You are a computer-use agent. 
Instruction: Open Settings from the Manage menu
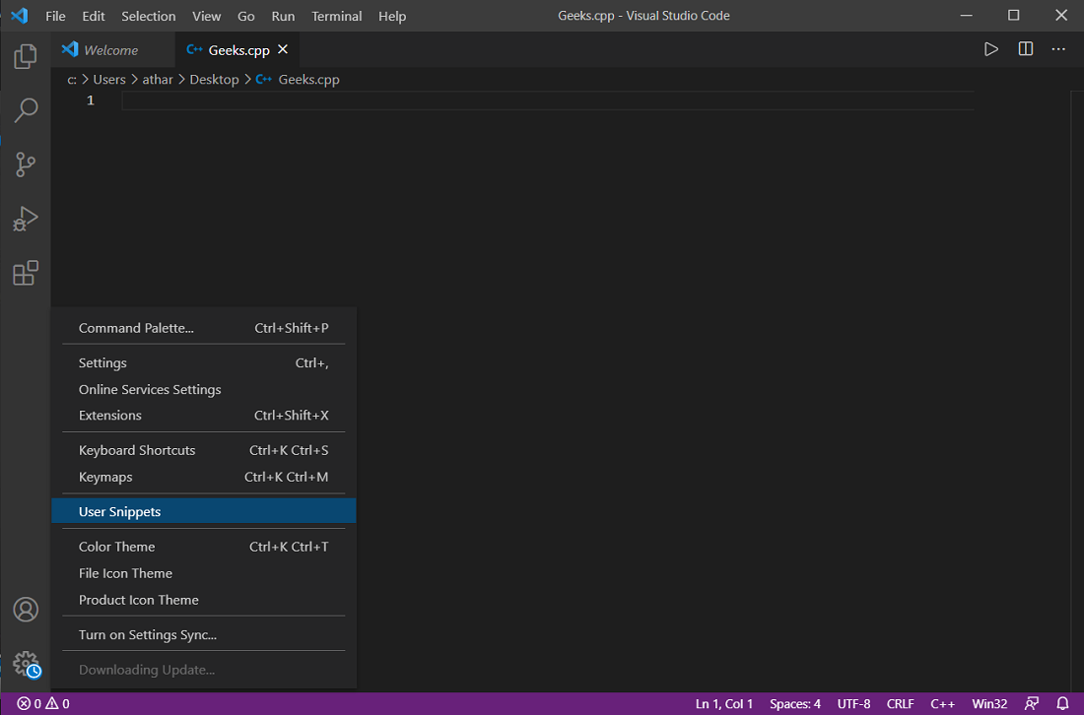tap(204, 362)
